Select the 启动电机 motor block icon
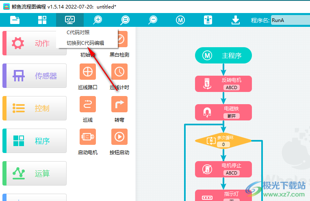Image resolution: width=310 pixels, height=201 pixels. click(x=88, y=137)
